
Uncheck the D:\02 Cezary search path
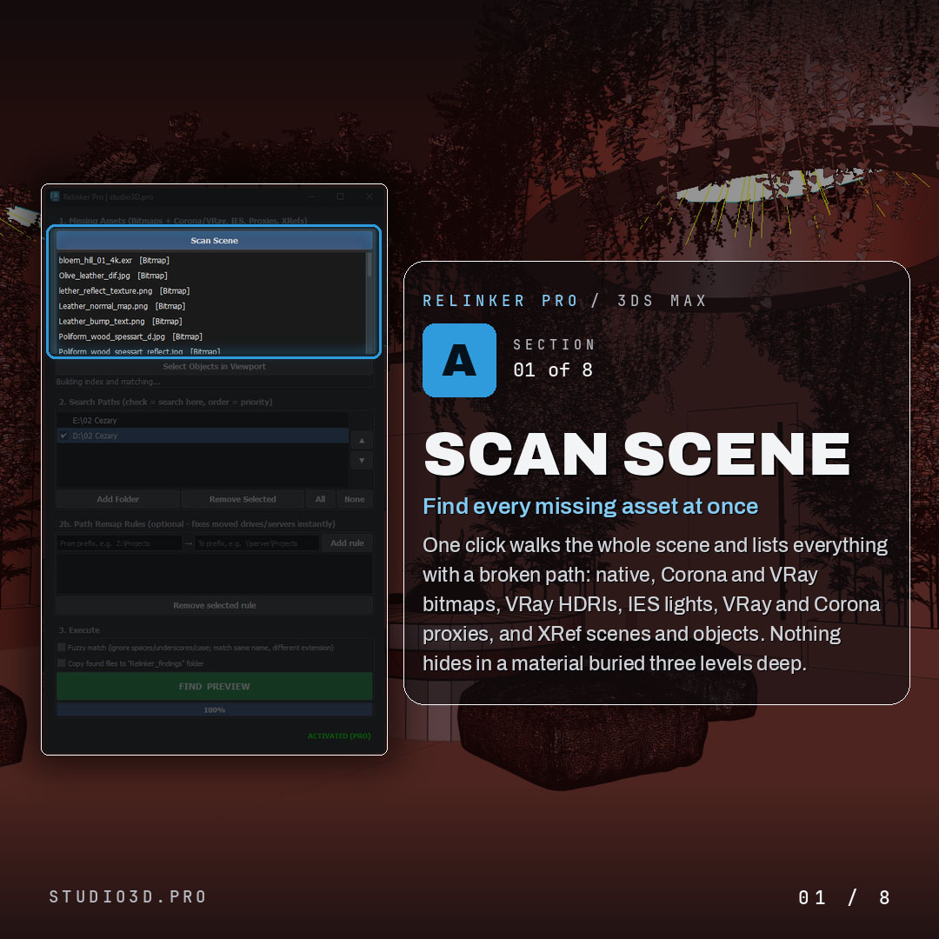click(63, 436)
